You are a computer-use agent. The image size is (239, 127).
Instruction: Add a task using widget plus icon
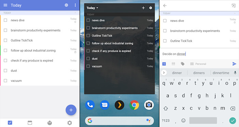click(x=143, y=8)
